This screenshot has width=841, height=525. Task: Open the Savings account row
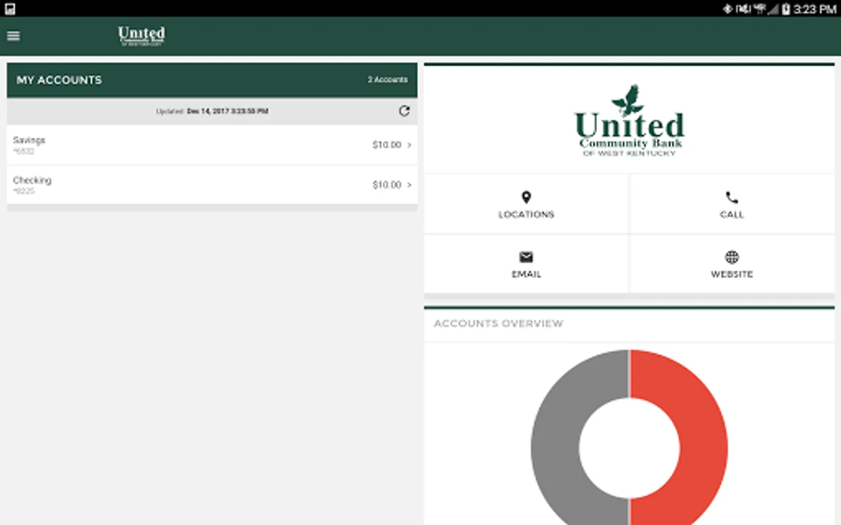(212, 145)
